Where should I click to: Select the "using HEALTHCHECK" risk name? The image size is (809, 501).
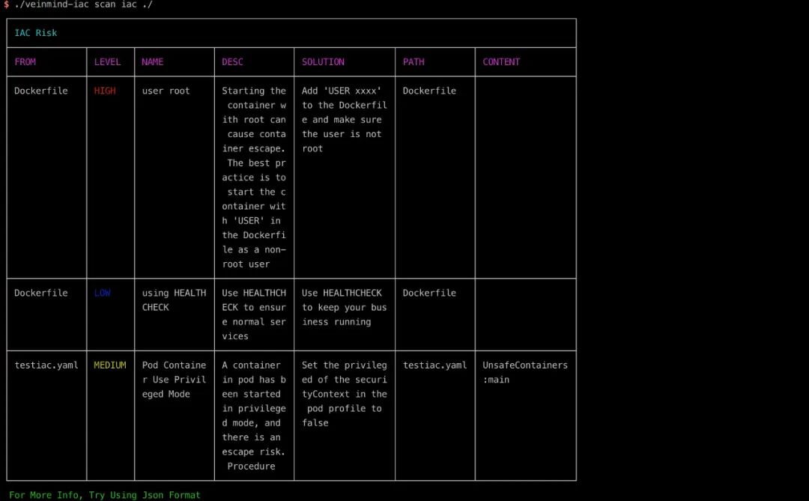pyautogui.click(x=174, y=300)
